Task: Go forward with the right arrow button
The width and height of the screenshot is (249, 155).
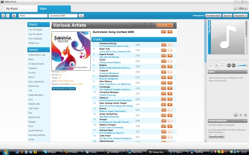Action: pos(8,15)
